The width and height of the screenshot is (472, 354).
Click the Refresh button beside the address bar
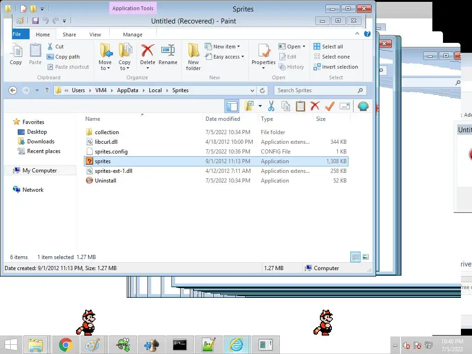(262, 90)
